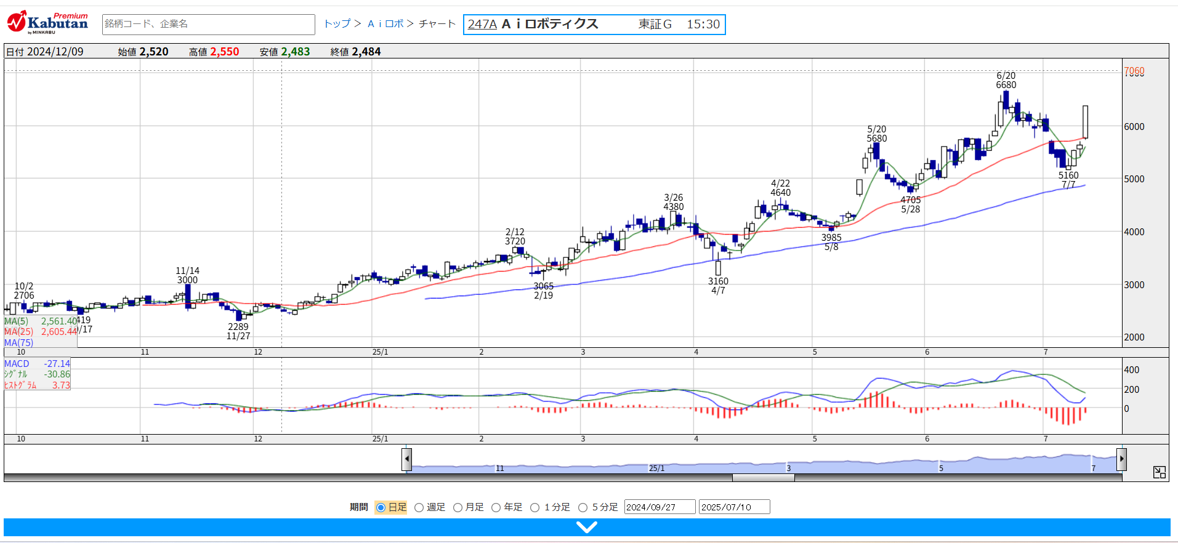Click the 11/27 2289 low annotation

click(238, 332)
